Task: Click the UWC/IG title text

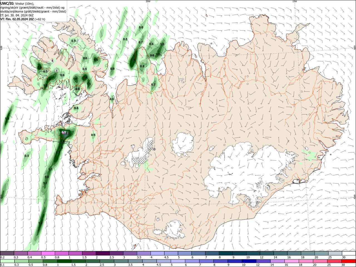Action: tap(7, 3)
